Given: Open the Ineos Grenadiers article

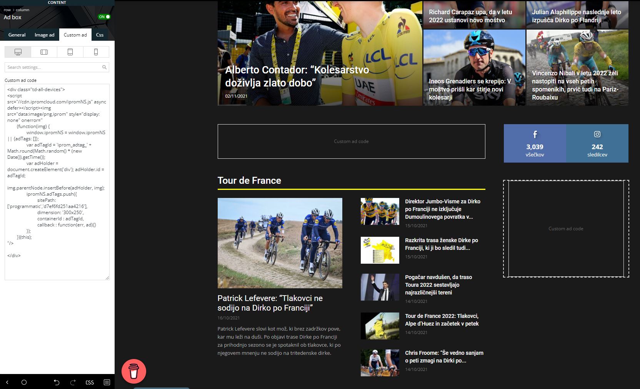Looking at the screenshot, I should point(470,89).
